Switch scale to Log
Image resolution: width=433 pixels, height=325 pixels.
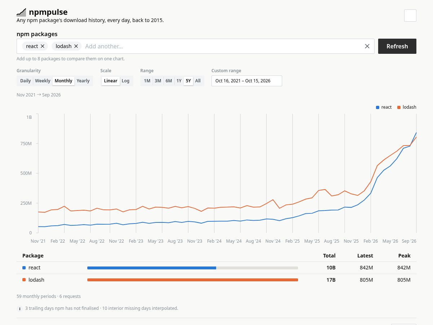pyautogui.click(x=126, y=81)
